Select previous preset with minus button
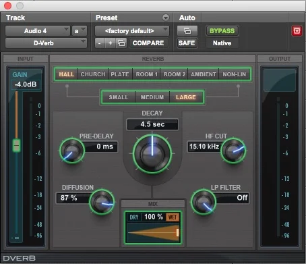This screenshot has width=306, height=264. pos(100,43)
